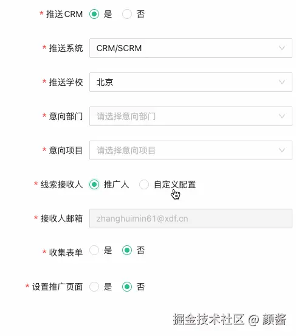
Task: Select 否 for 收集表单
Action: [x=127, y=250]
